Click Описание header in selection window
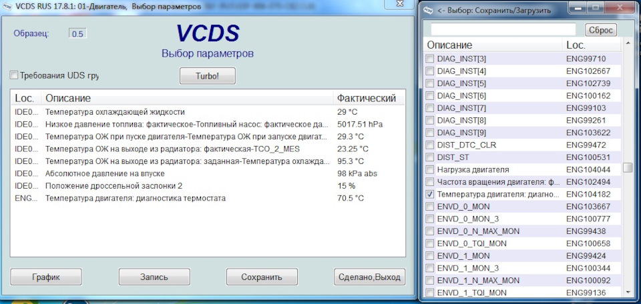The height and width of the screenshot is (304, 641). click(494, 45)
